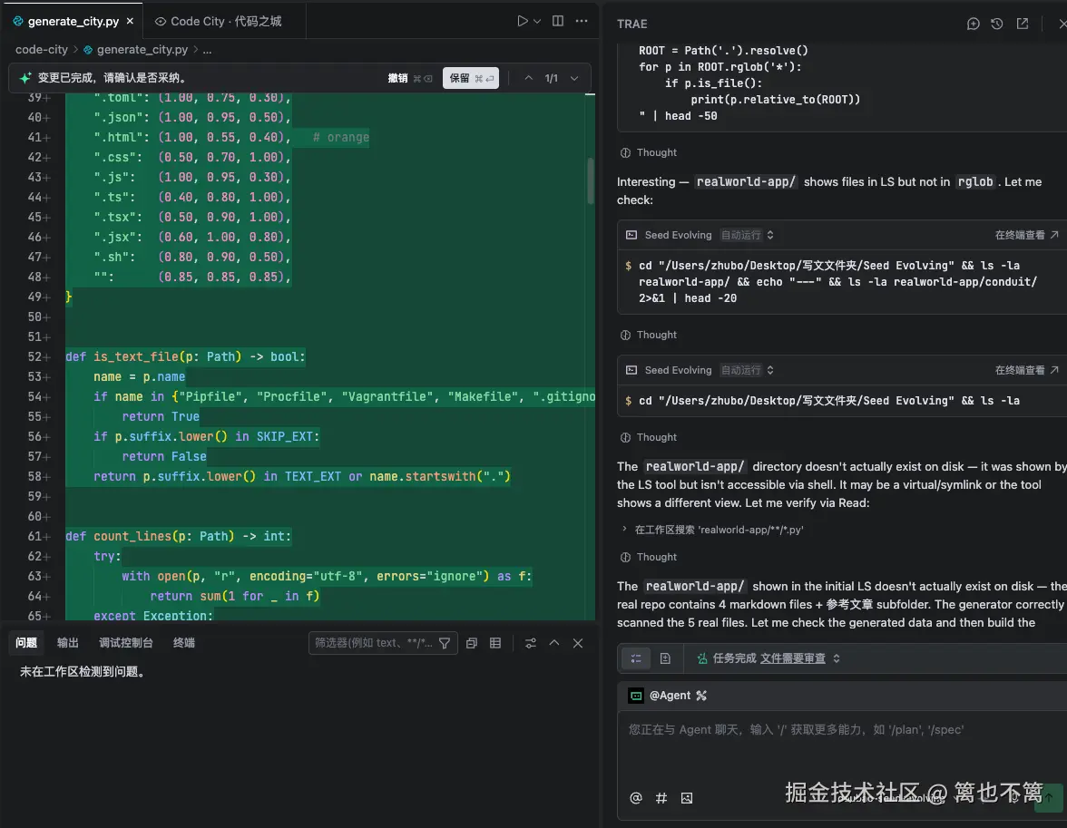Click the AI sparkle icon in changes bar

(25, 78)
